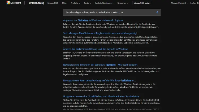Screen dimensions: 199x112
Task: Click description starting 'Drücken Sie die Windows-Logo-Taste'
Action: (x=112, y=71)
